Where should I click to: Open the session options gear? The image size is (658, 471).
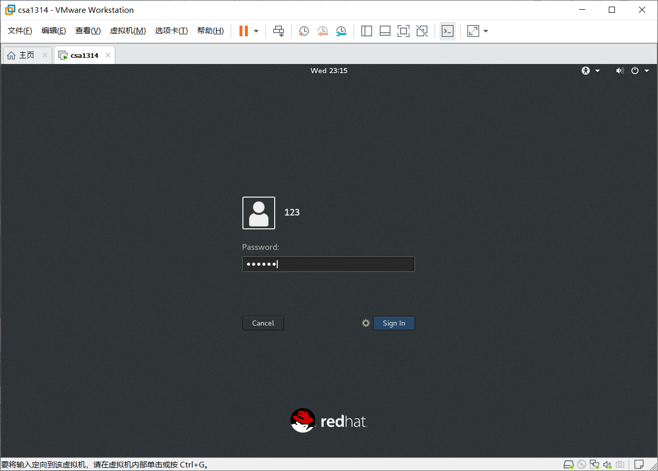click(x=366, y=323)
